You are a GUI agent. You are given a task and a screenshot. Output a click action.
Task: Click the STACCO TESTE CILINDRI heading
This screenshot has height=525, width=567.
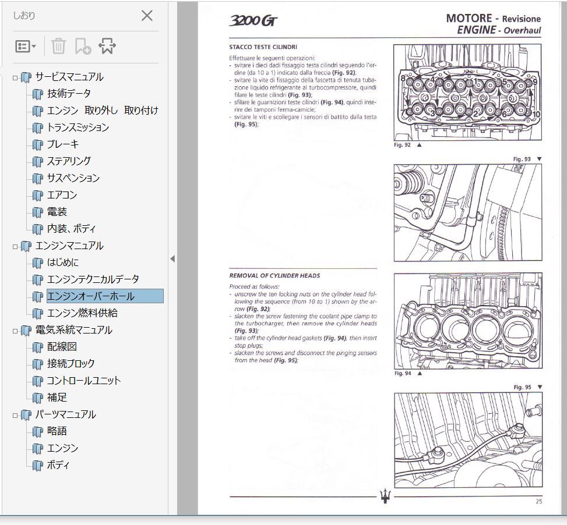click(263, 47)
